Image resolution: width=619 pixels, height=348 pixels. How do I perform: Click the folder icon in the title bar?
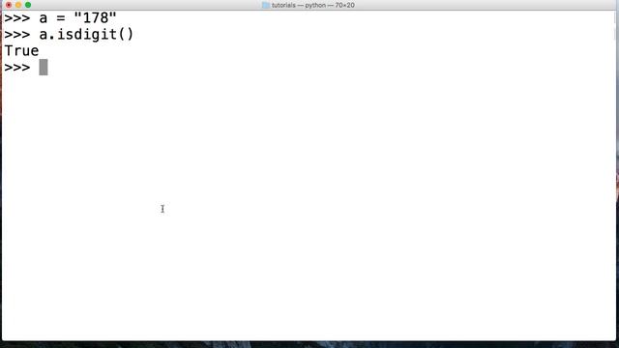click(x=266, y=5)
